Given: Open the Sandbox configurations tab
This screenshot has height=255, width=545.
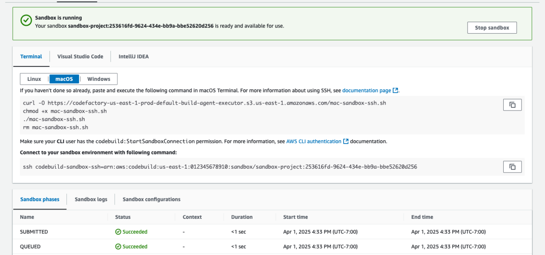Looking at the screenshot, I should [x=151, y=199].
